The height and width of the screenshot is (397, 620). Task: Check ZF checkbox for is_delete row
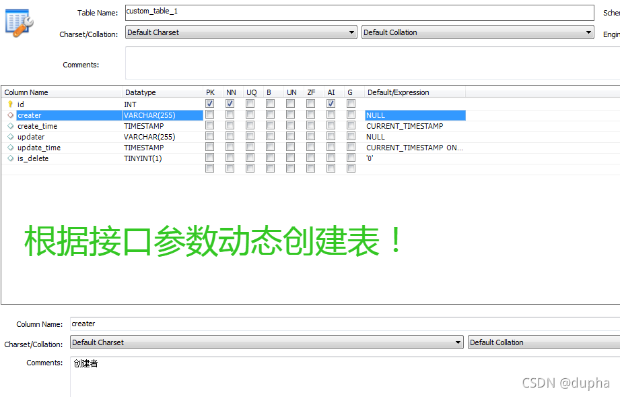coord(311,158)
